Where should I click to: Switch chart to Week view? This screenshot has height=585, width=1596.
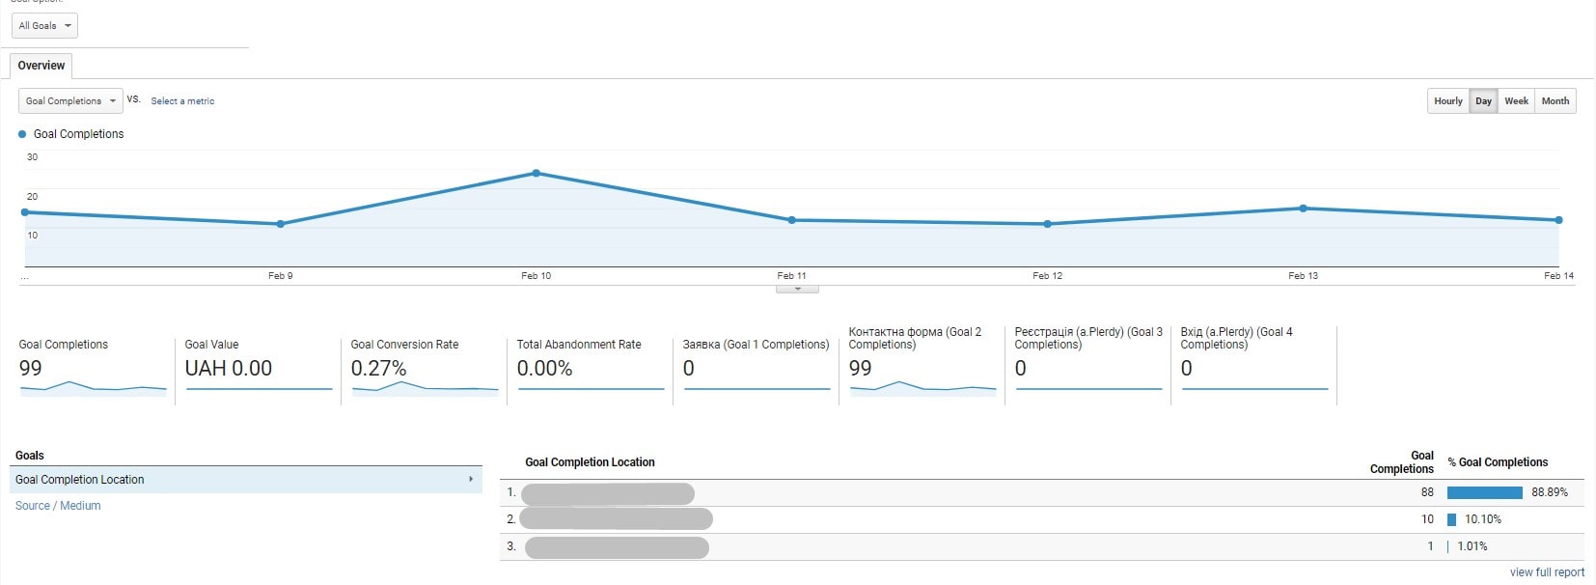coord(1516,100)
